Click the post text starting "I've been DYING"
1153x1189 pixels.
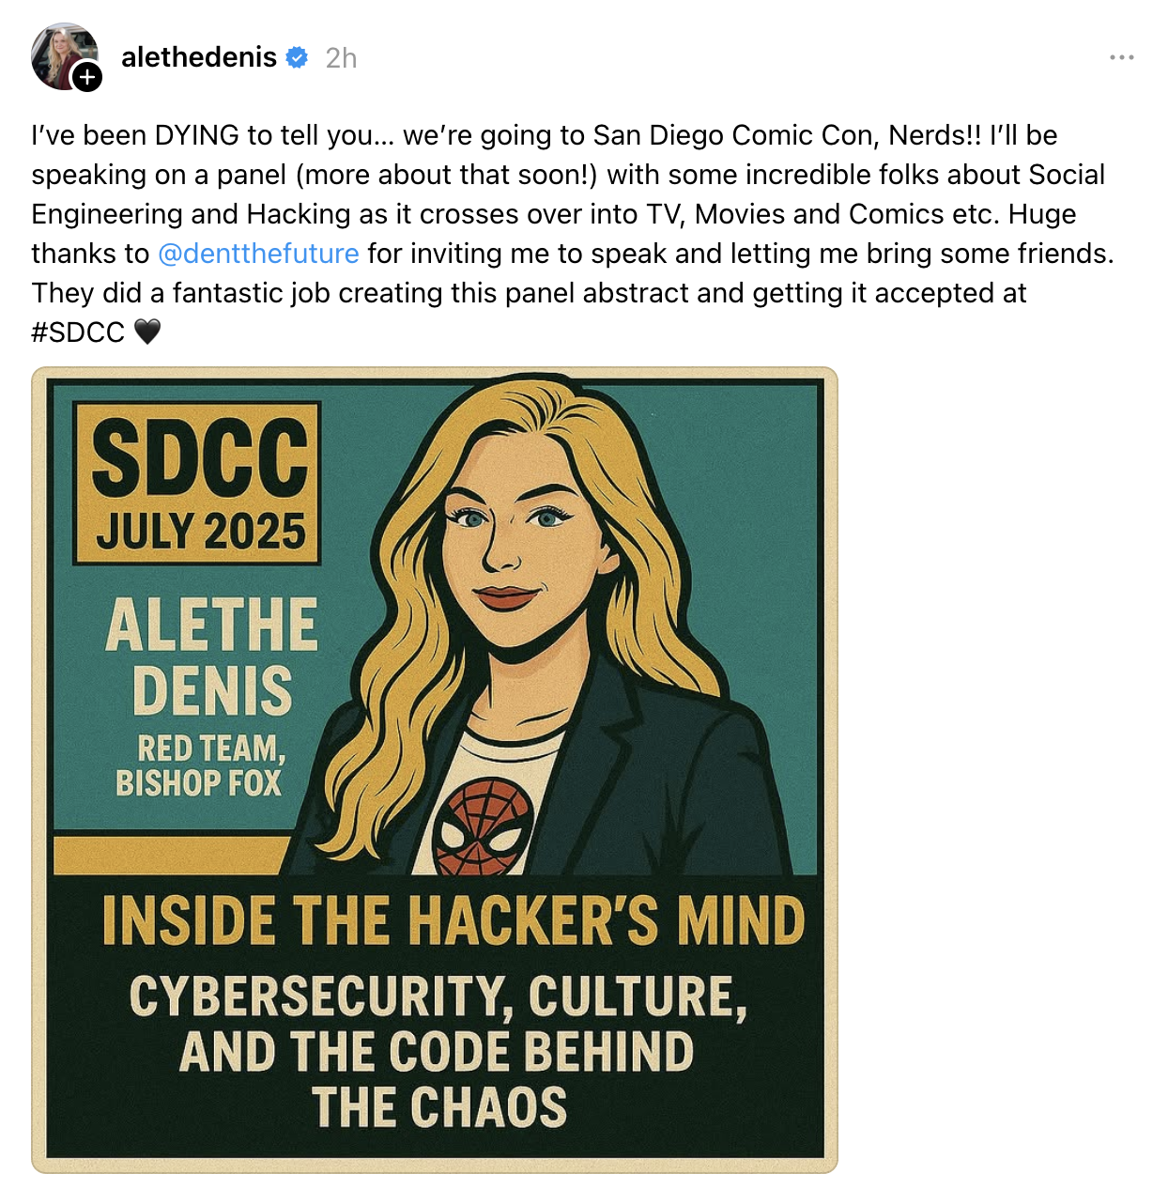click(x=575, y=233)
